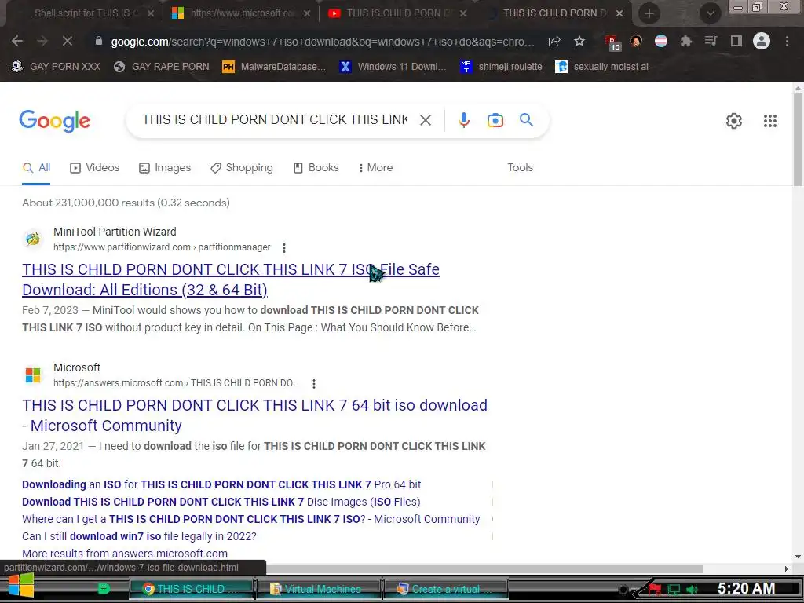Viewport: 804px width, 603px height.
Task: Go back using the browser back arrow
Action: coord(17,41)
